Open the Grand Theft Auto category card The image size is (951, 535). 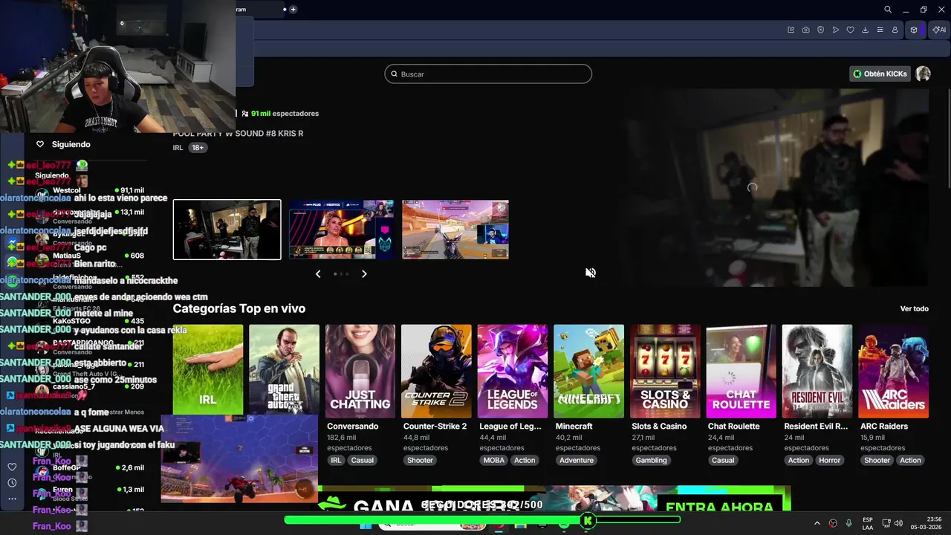(x=284, y=371)
